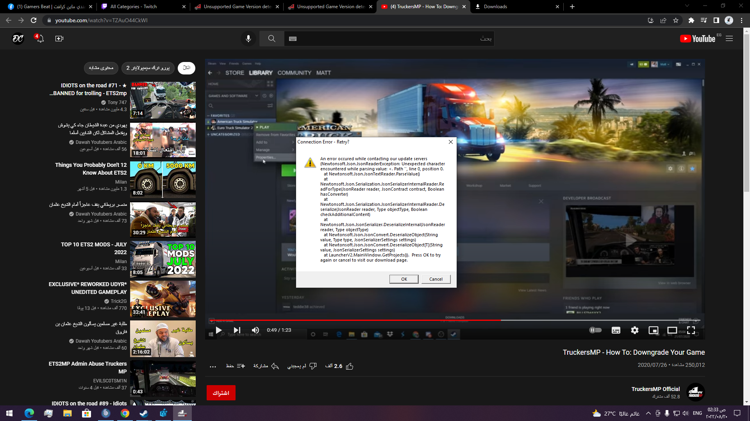
Task: Open the IDIOTS on the road #71 thumbnail
Action: (x=163, y=100)
